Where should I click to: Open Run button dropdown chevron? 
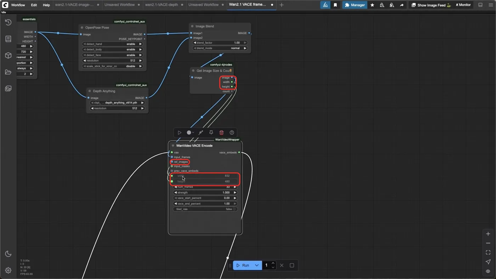click(x=257, y=265)
